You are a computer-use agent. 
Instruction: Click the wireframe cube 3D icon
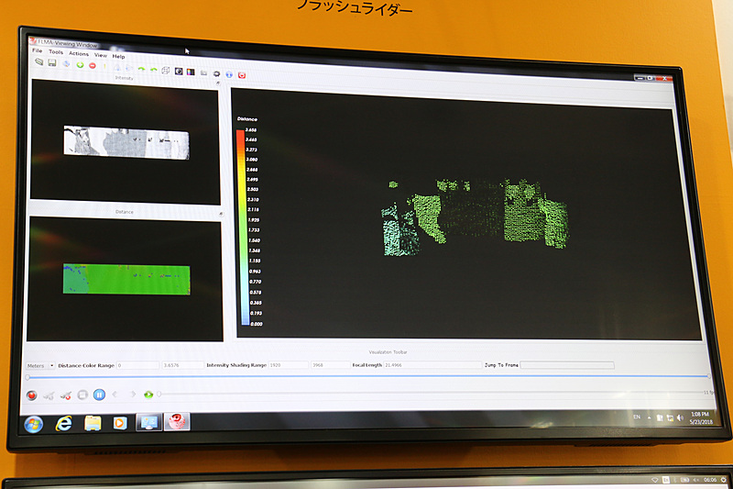pyautogui.click(x=166, y=71)
